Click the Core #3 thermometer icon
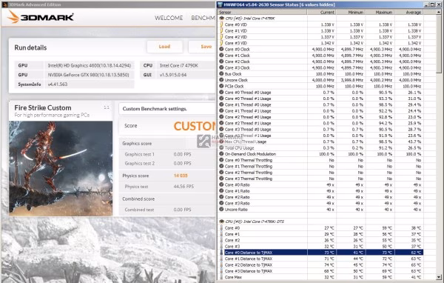This screenshot has width=444, height=283. tap(221, 246)
